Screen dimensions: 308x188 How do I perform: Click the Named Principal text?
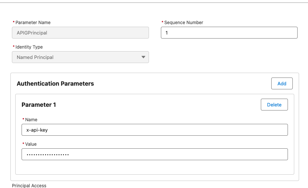35,57
